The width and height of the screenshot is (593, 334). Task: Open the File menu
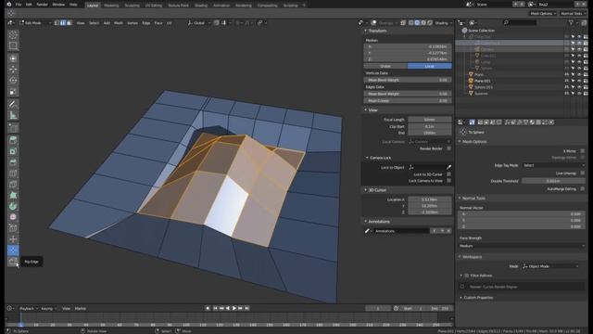(19, 5)
